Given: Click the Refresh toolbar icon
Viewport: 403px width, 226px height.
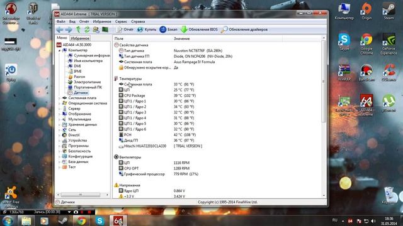Looking at the screenshot, I should tap(87, 30).
